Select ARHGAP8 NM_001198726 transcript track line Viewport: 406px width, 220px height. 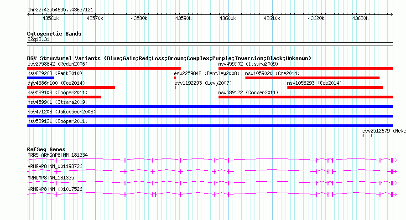click(212, 171)
